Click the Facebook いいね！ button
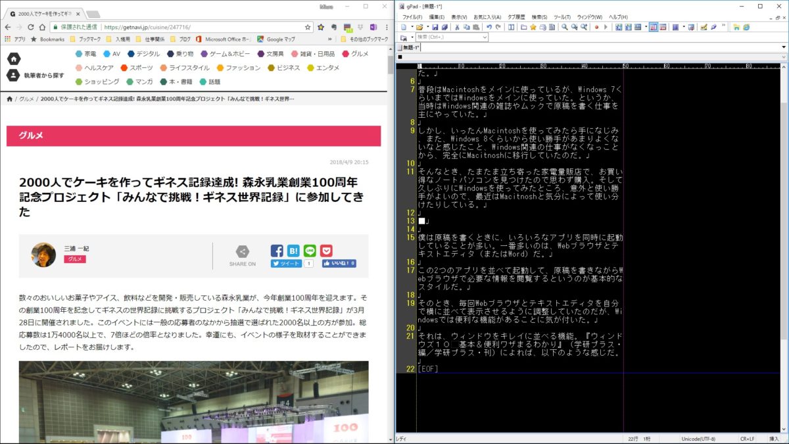The width and height of the screenshot is (789, 444). 339,263
